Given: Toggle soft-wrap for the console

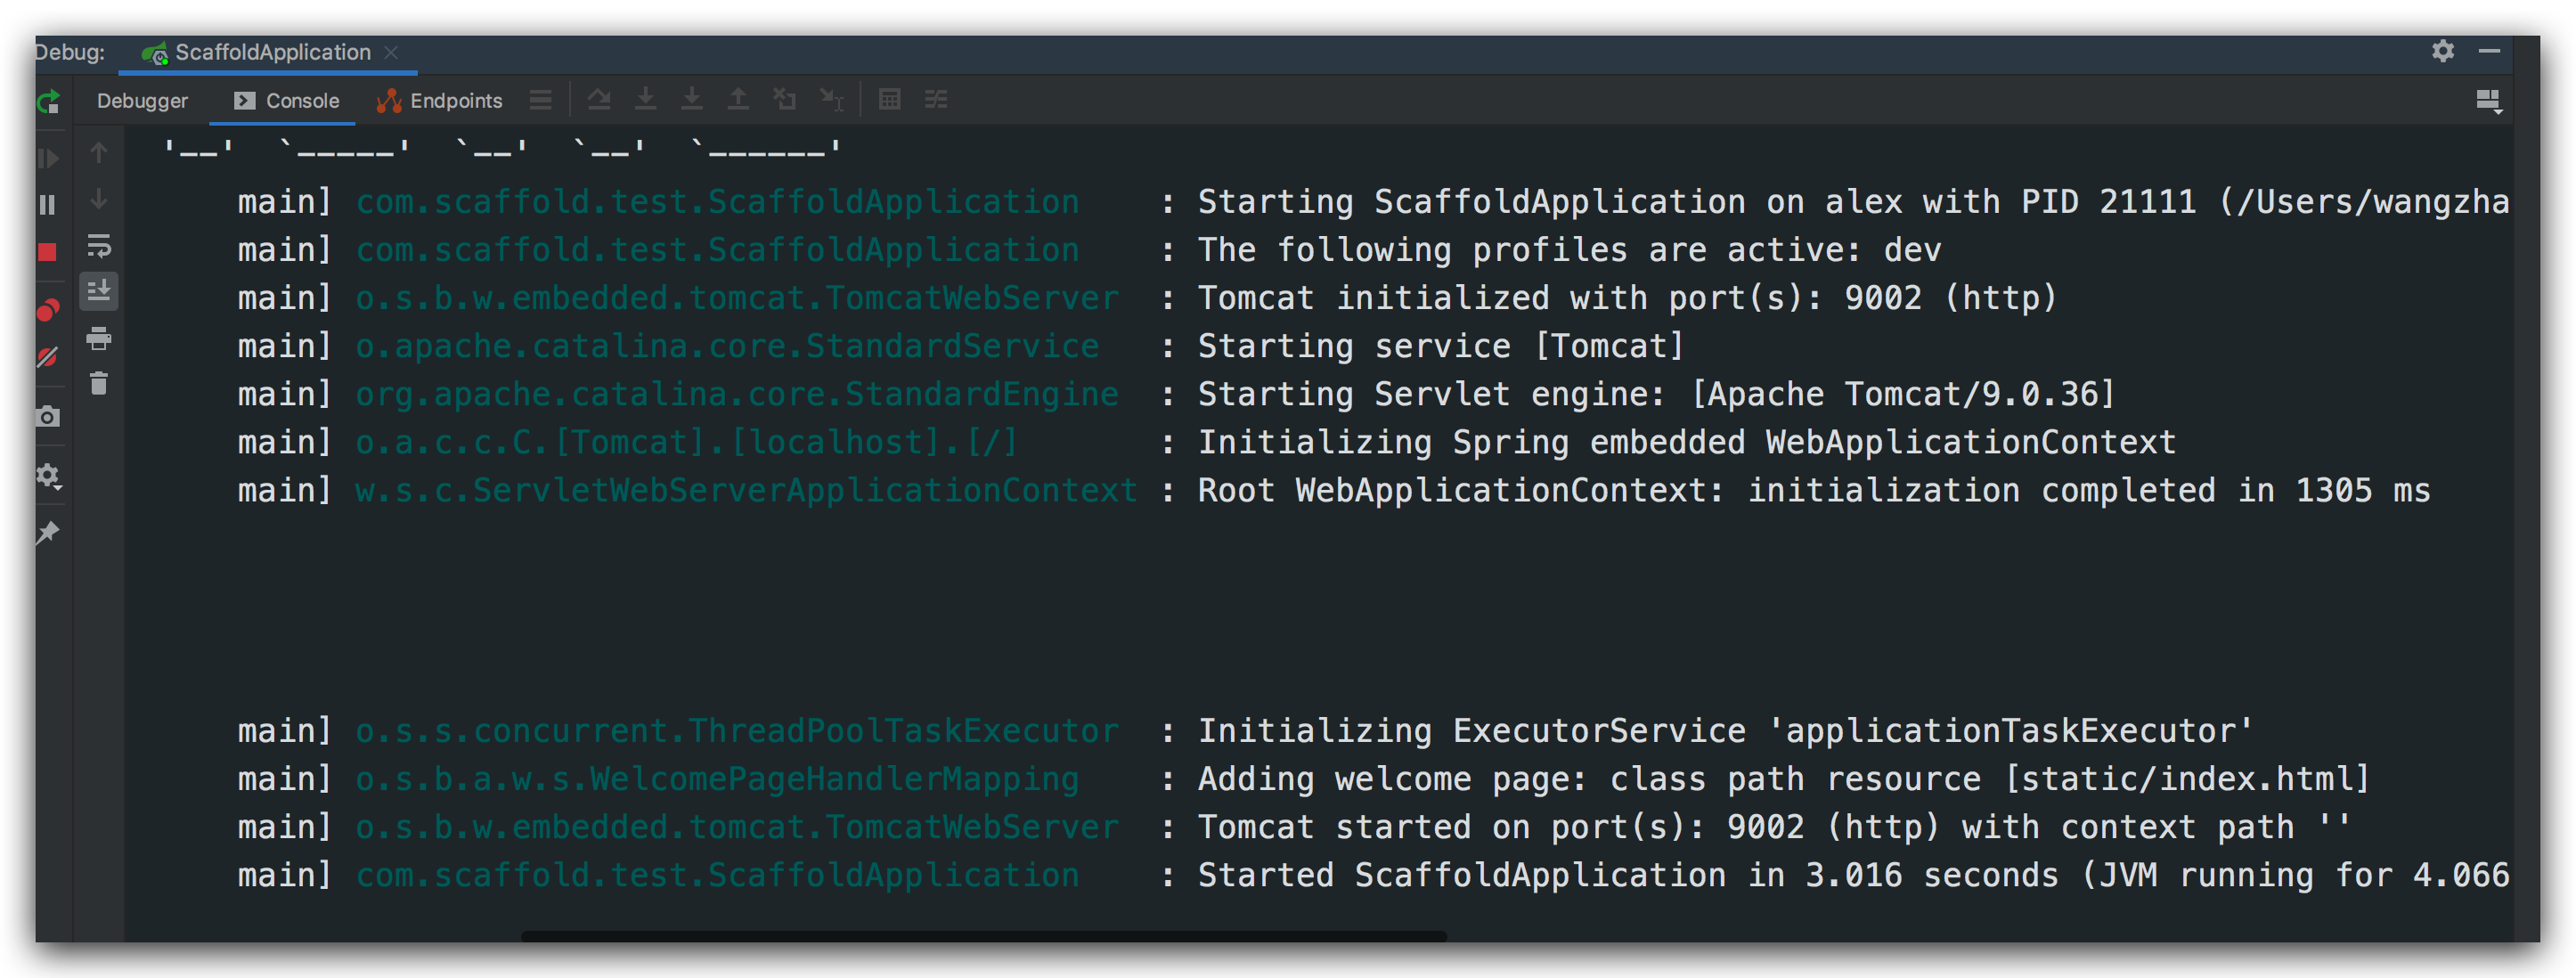Looking at the screenshot, I should pyautogui.click(x=98, y=246).
